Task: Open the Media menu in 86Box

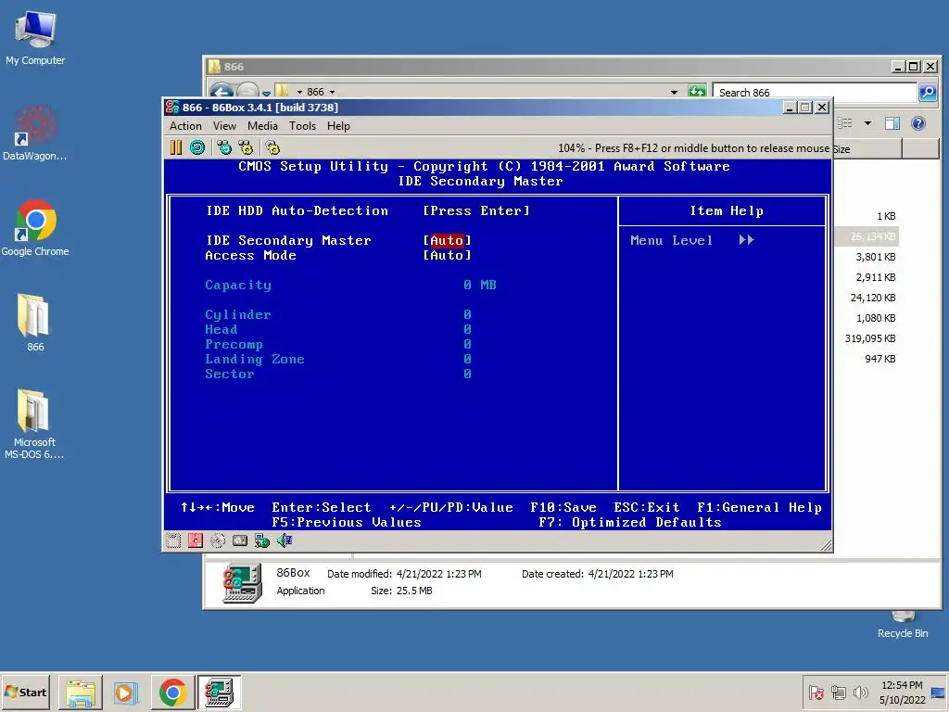Action: pyautogui.click(x=262, y=126)
